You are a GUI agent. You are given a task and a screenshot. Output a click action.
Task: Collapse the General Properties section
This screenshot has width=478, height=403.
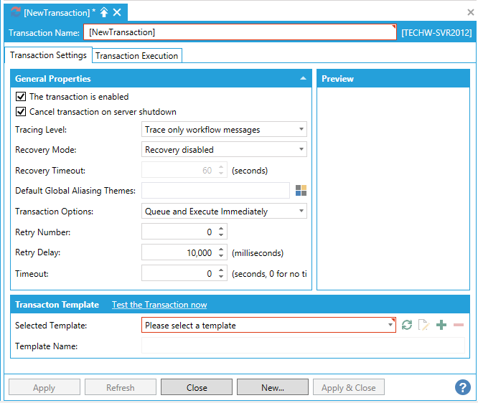point(304,79)
